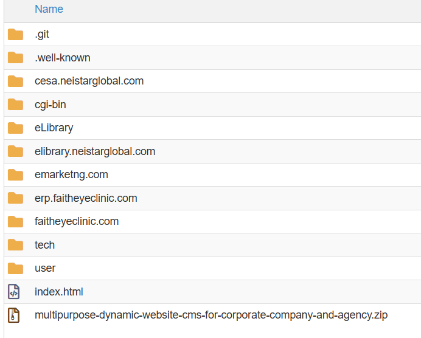Open the tech folder name
Screen dimensions: 421x338
[x=44, y=245]
